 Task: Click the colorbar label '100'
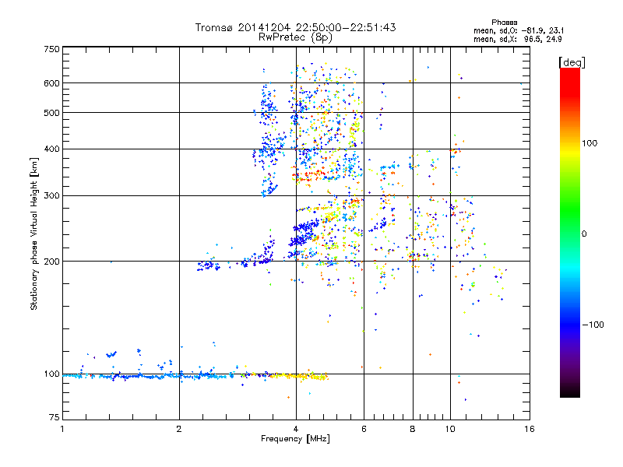[590, 143]
